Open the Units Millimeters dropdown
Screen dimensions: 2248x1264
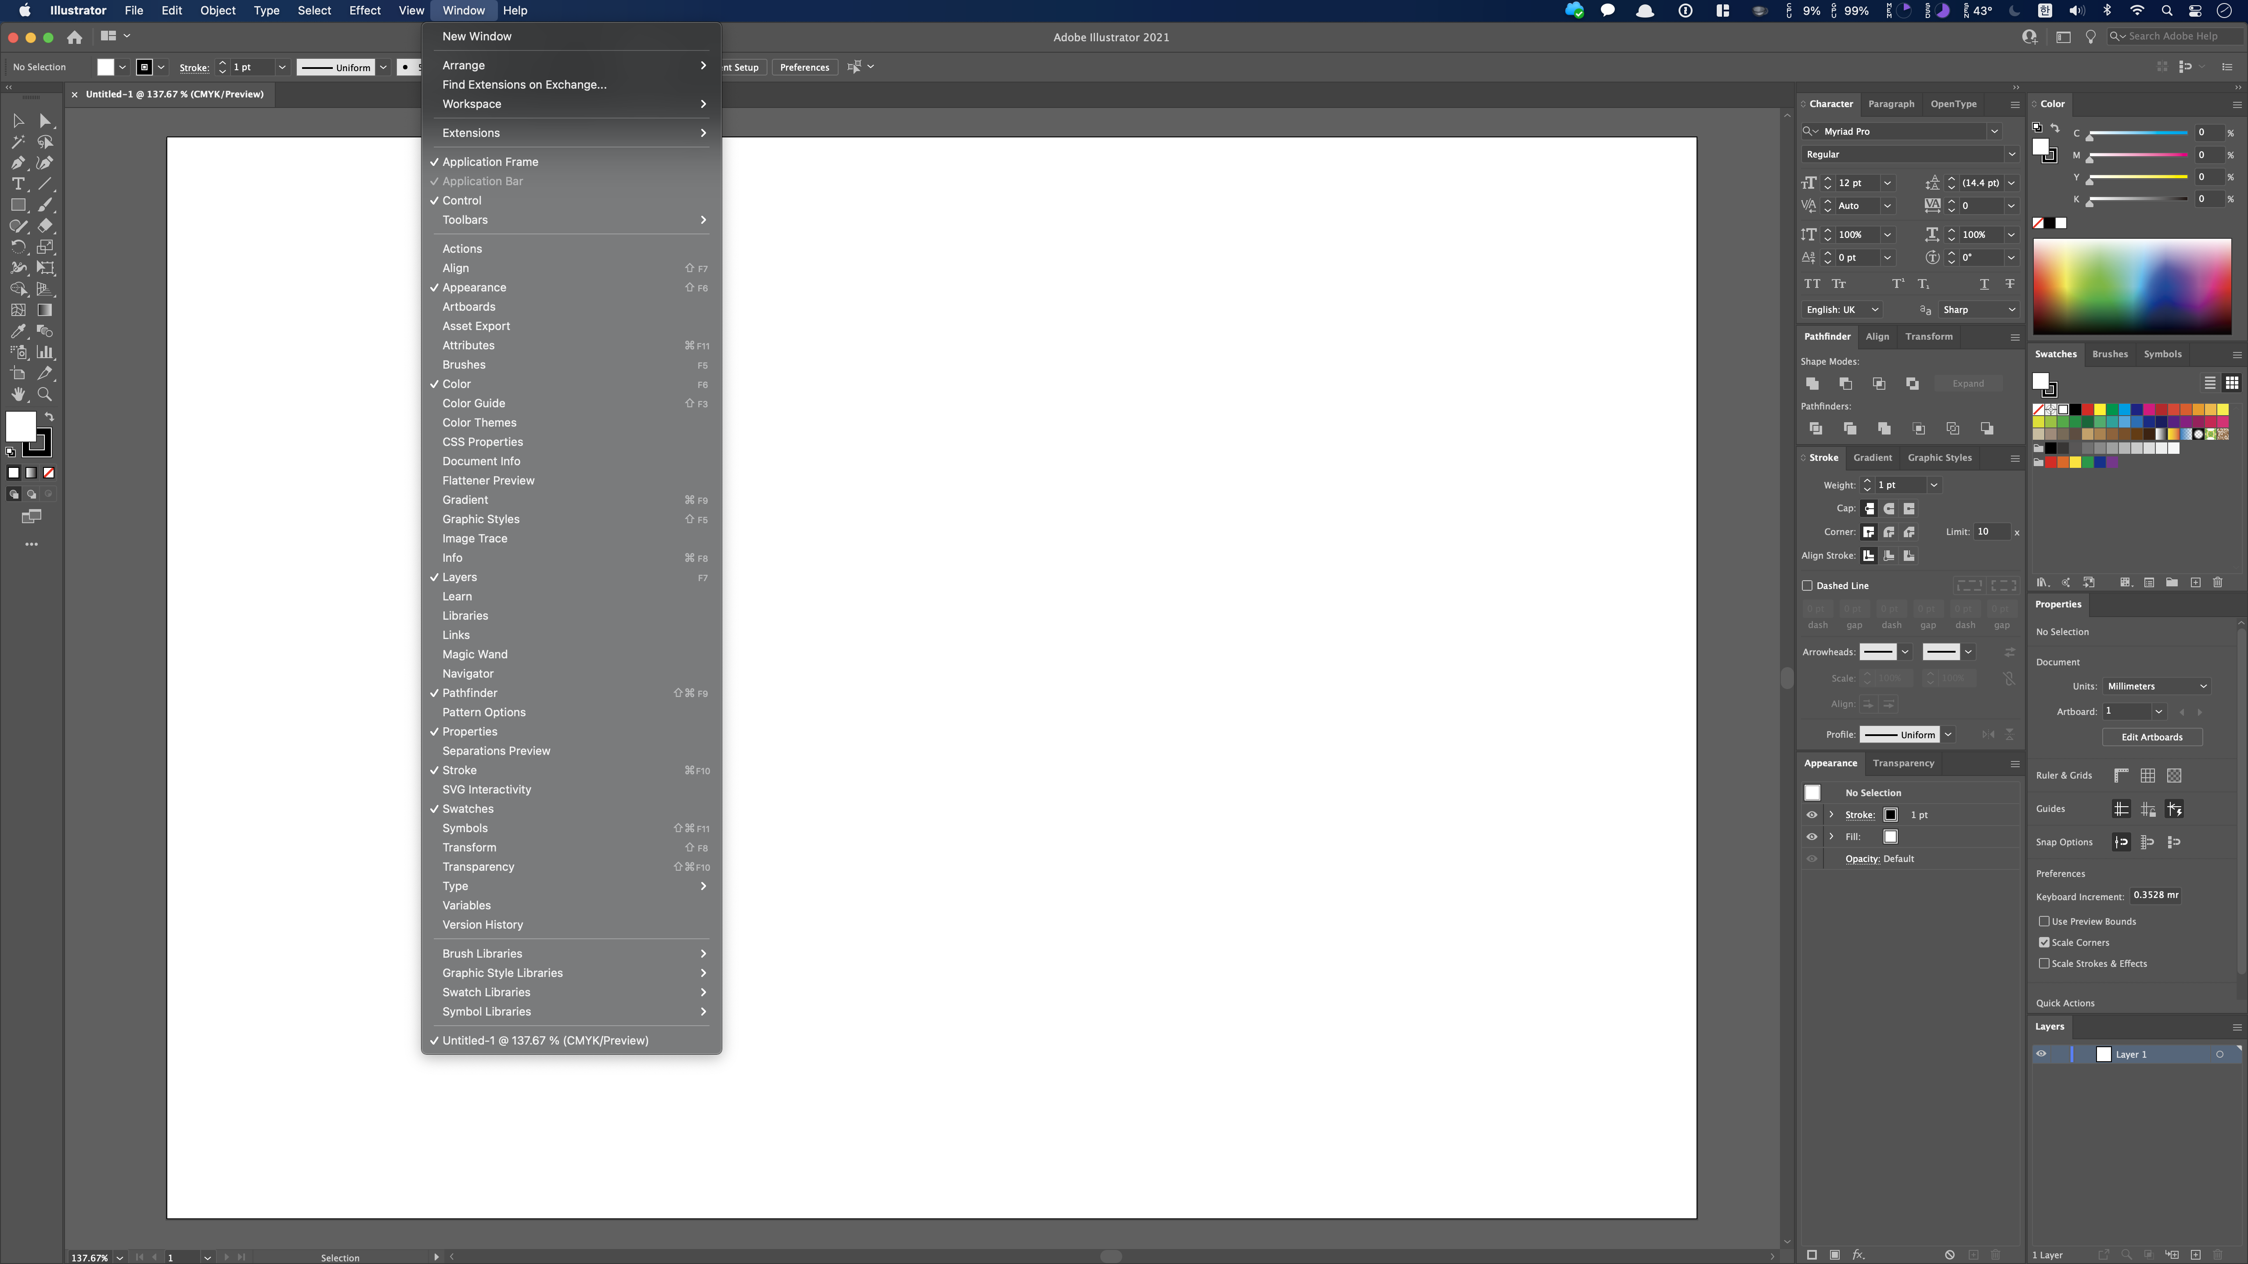(x=2156, y=686)
